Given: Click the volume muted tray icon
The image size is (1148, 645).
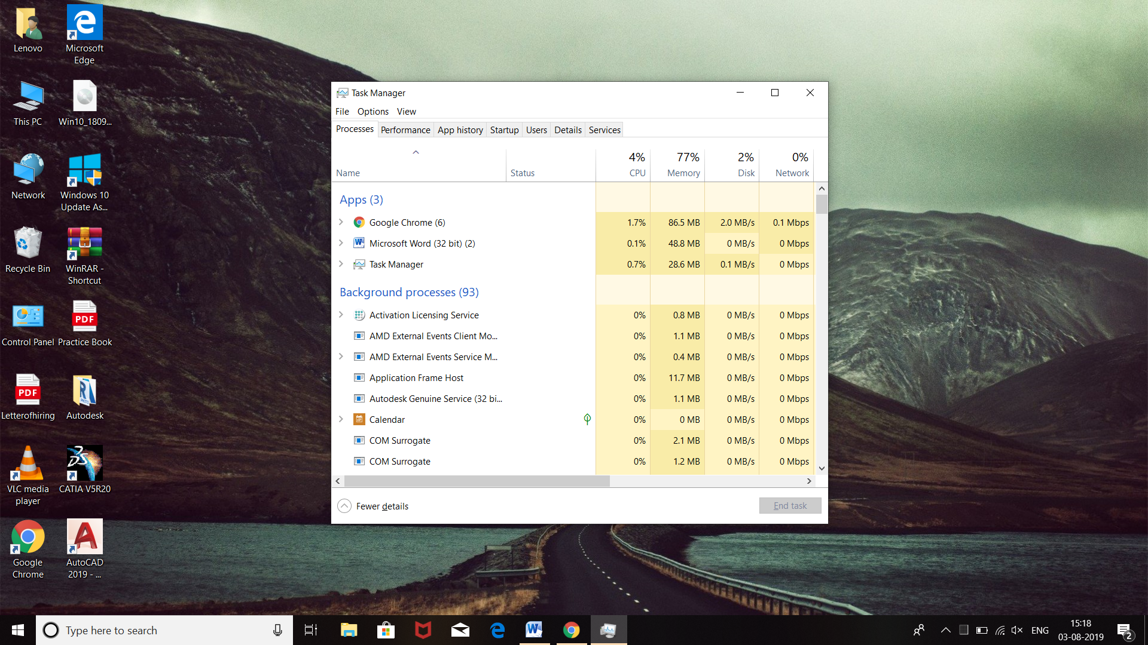Looking at the screenshot, I should click(1016, 630).
